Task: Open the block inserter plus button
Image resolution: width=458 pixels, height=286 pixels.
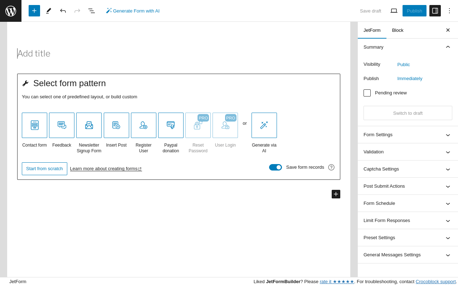Action: (x=34, y=11)
